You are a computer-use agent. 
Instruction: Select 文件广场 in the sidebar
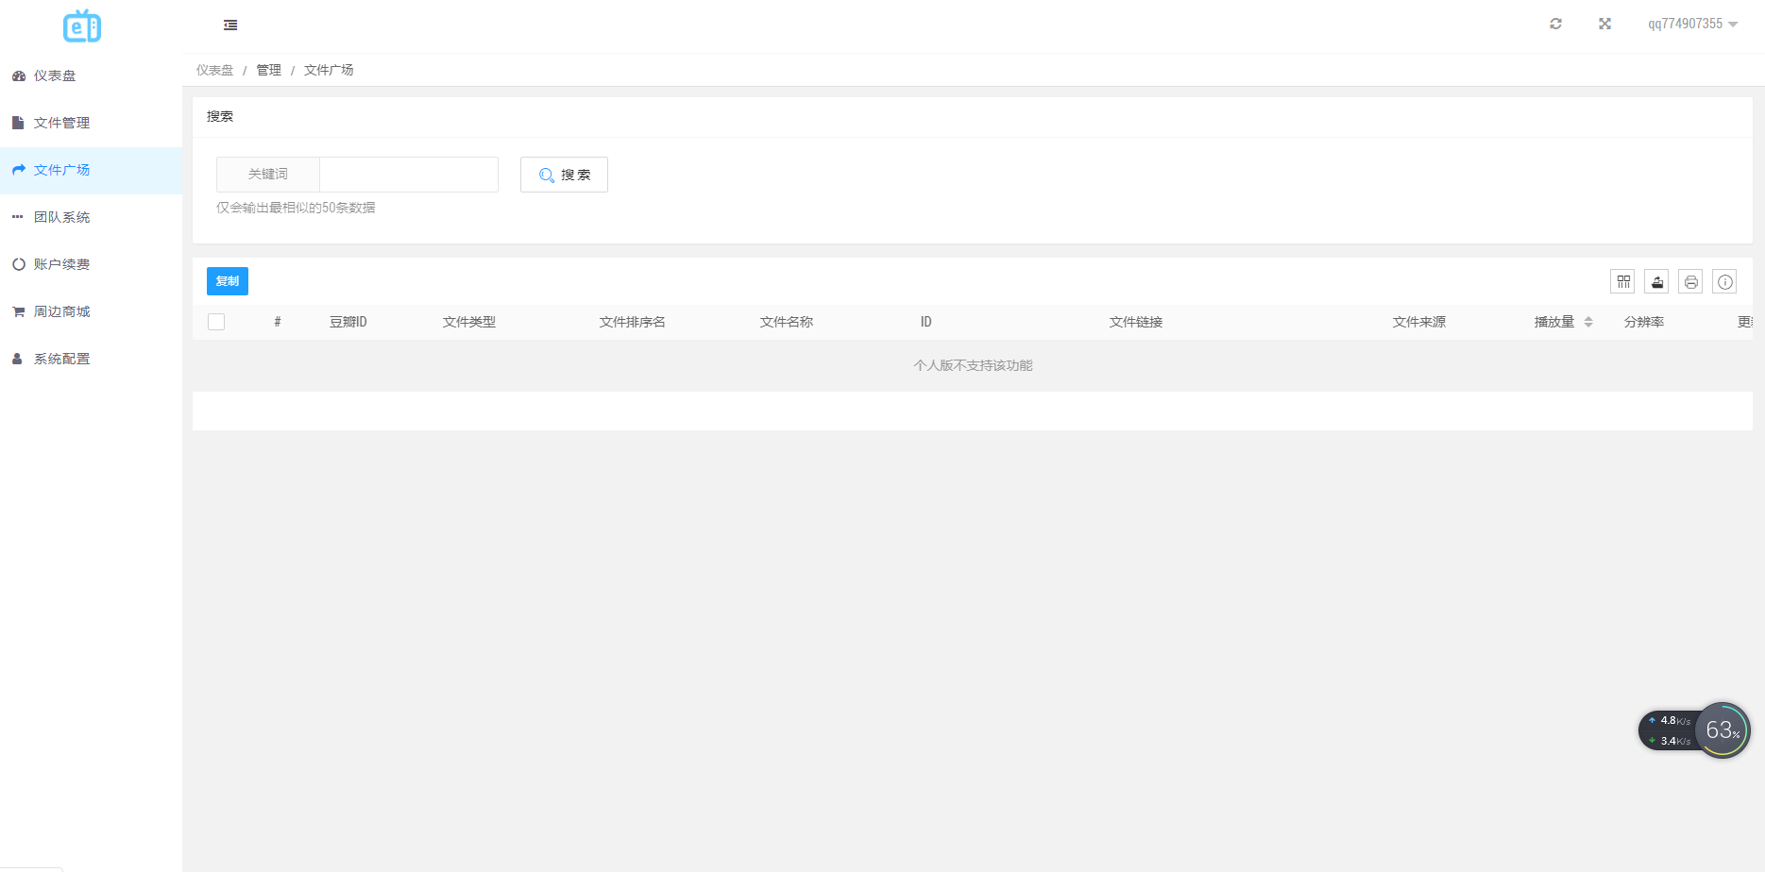point(91,170)
